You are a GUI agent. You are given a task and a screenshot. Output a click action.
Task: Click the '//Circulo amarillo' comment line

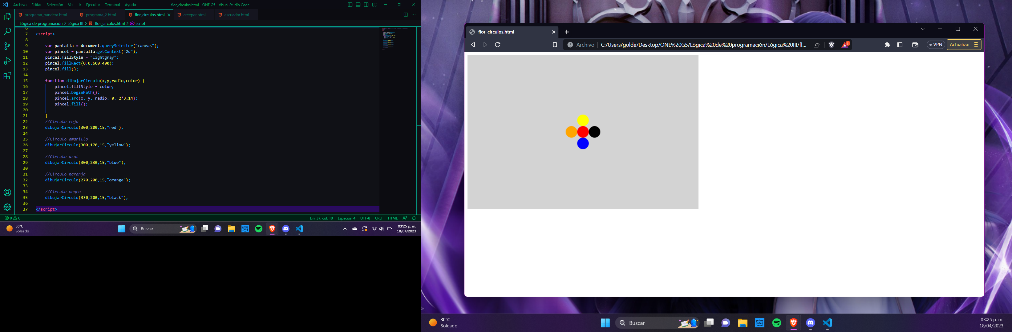click(x=67, y=139)
